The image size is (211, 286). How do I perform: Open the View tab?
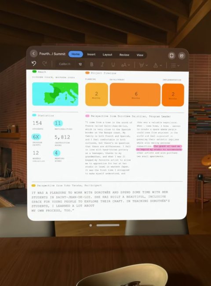pyautogui.click(x=140, y=55)
